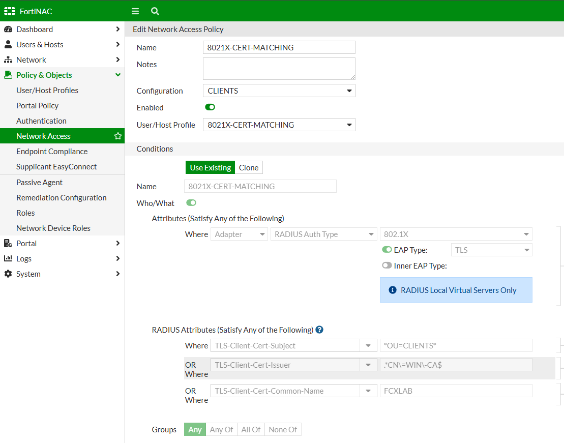
Task: Enable the Inner EAP Type switch
Action: [x=387, y=265]
